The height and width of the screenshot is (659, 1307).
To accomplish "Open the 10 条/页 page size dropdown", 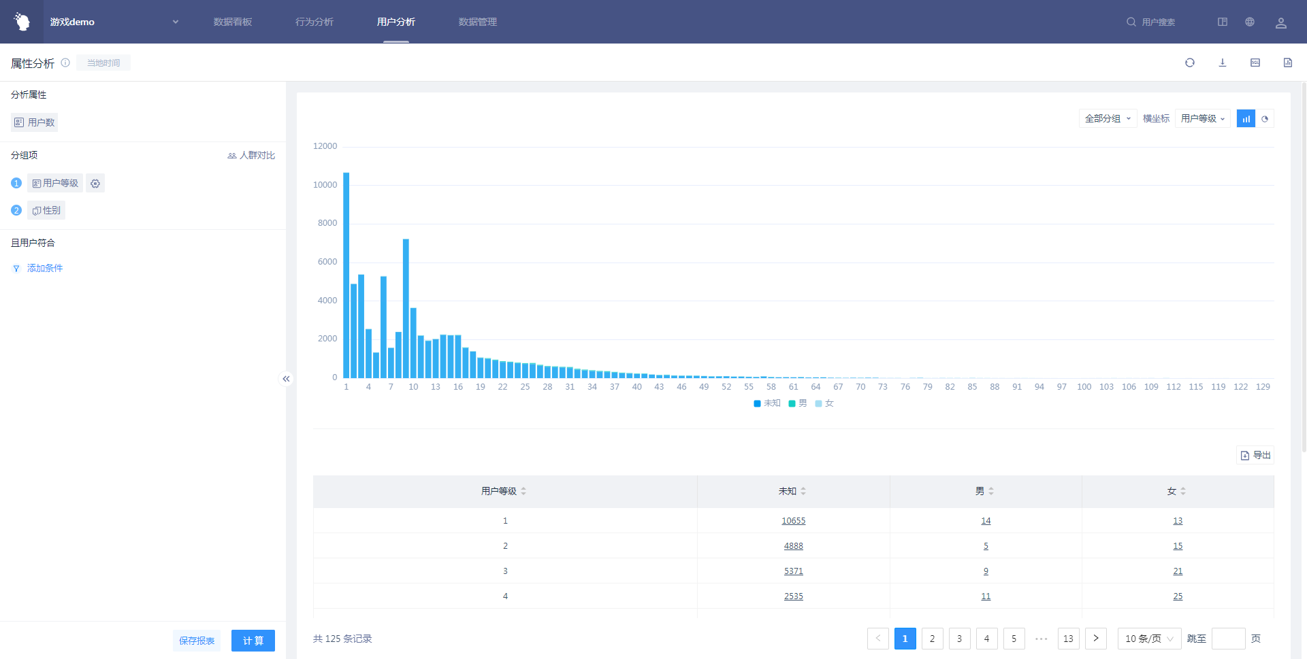I will tap(1148, 639).
